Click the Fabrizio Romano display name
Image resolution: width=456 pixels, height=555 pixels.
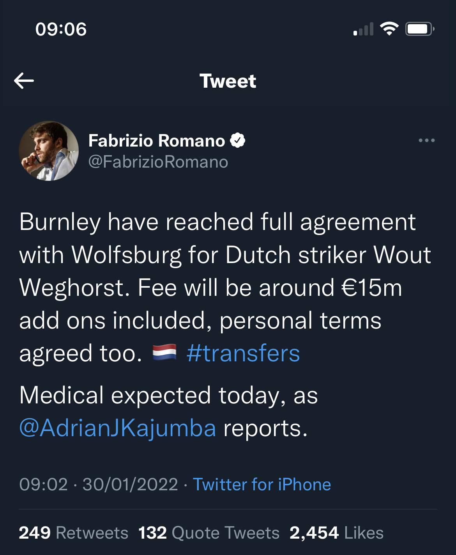coord(157,140)
